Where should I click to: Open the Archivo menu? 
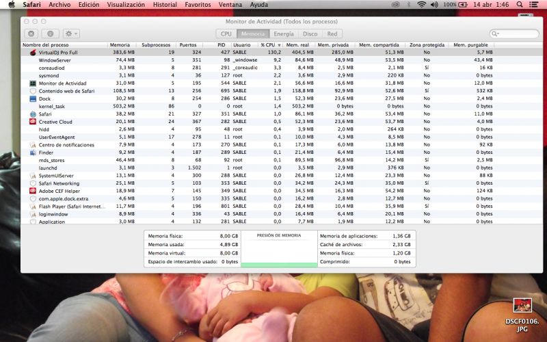point(59,5)
